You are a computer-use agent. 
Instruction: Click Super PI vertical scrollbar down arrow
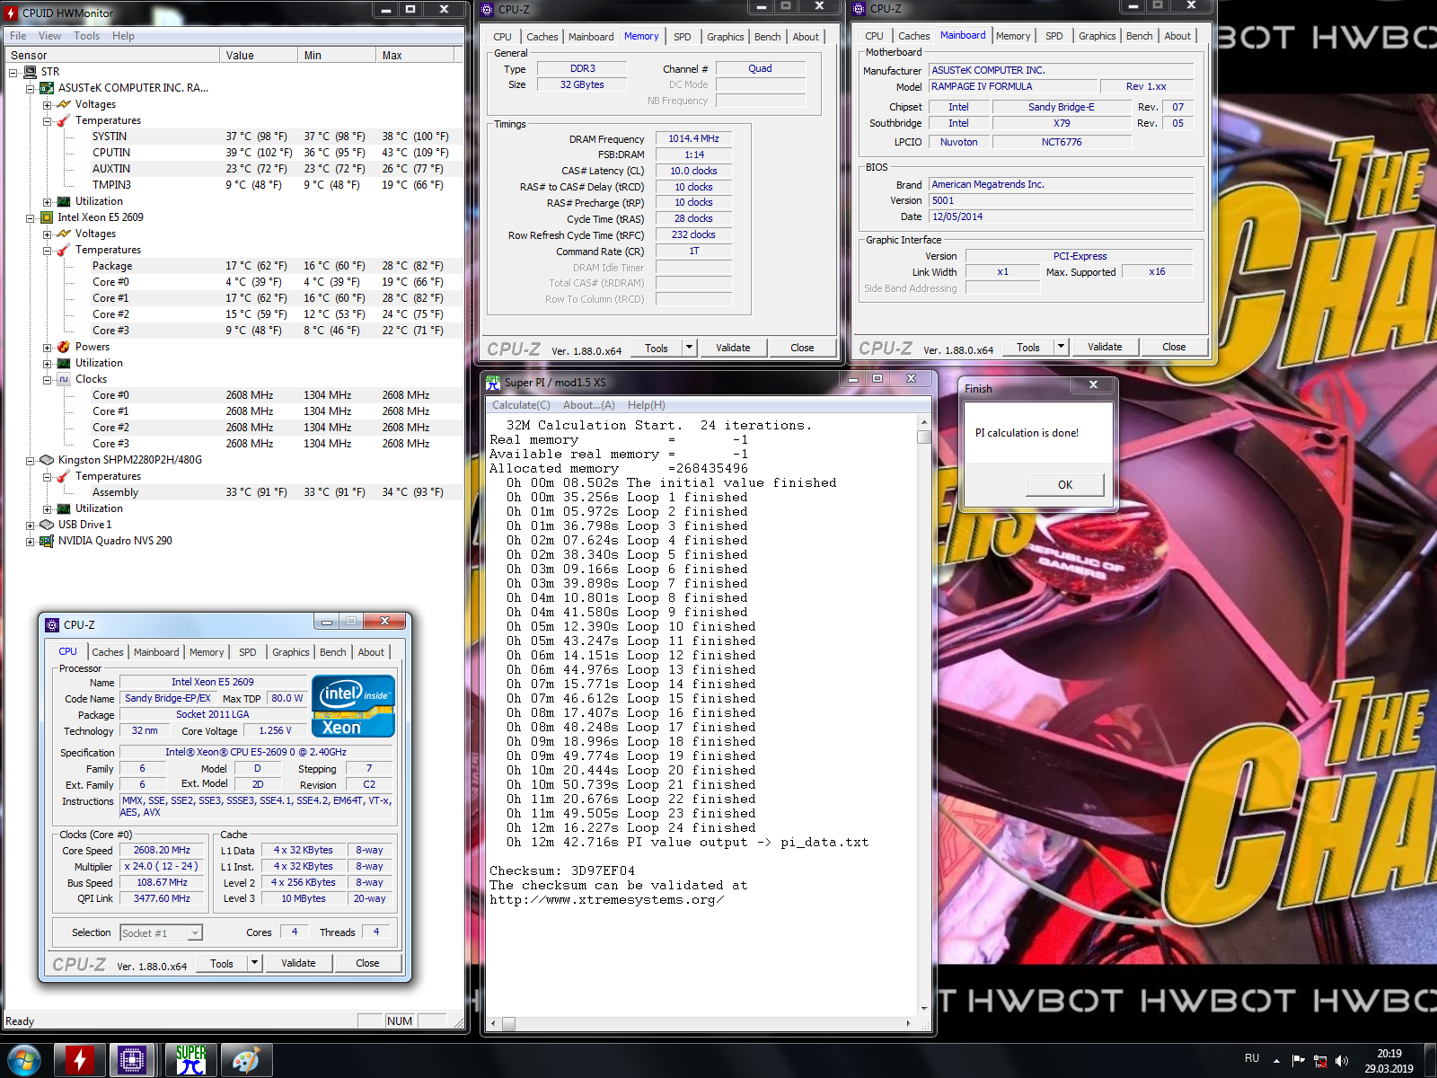click(923, 1008)
